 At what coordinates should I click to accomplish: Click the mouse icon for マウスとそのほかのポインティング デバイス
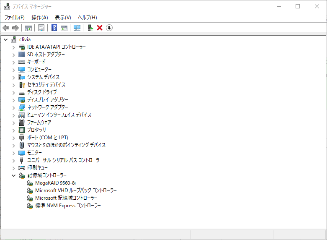point(22,145)
